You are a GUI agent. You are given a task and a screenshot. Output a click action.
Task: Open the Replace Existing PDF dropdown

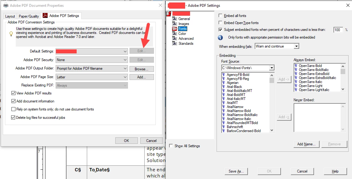tap(91, 85)
